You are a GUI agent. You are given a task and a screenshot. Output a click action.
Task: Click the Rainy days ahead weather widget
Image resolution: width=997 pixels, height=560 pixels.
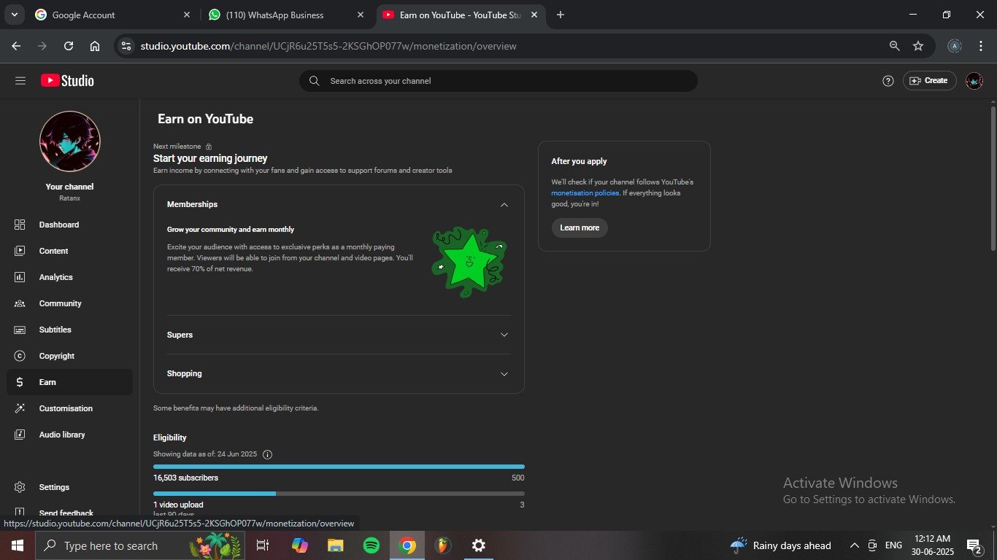click(780, 545)
